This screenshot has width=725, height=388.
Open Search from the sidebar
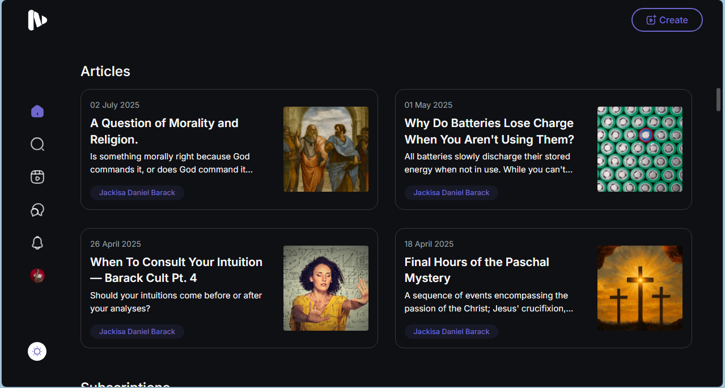tap(37, 144)
